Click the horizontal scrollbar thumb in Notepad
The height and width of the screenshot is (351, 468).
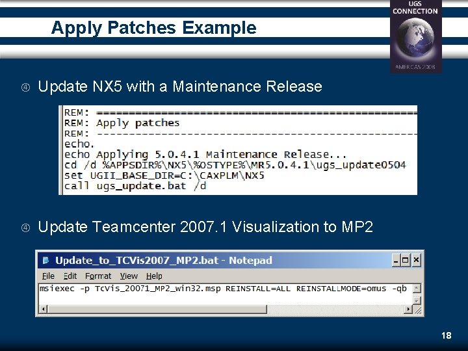[x=157, y=309]
